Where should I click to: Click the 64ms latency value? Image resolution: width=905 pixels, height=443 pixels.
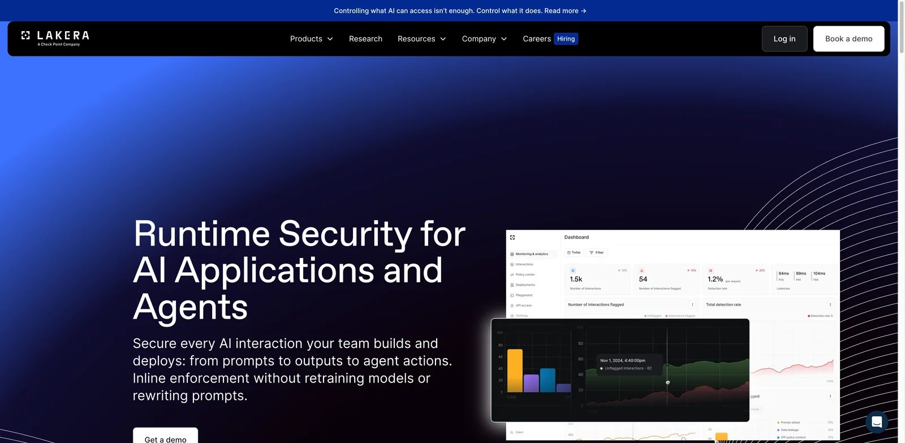(x=784, y=273)
